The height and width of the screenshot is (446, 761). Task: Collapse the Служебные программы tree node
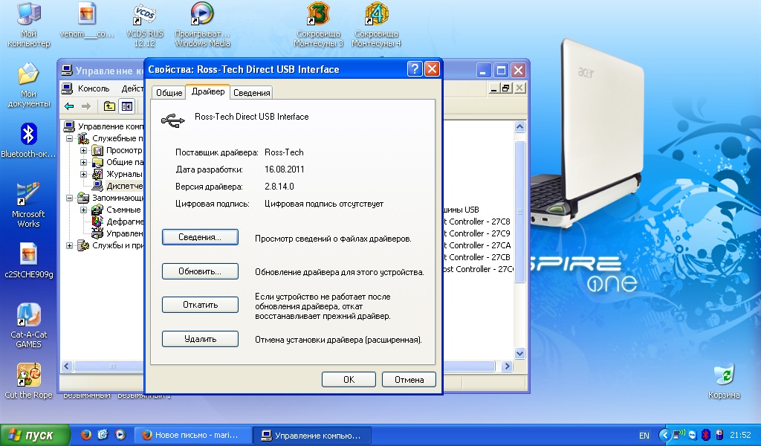coord(70,138)
